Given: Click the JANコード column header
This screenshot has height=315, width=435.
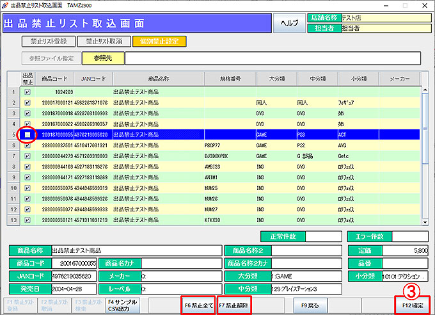Looking at the screenshot, I should [93, 79].
